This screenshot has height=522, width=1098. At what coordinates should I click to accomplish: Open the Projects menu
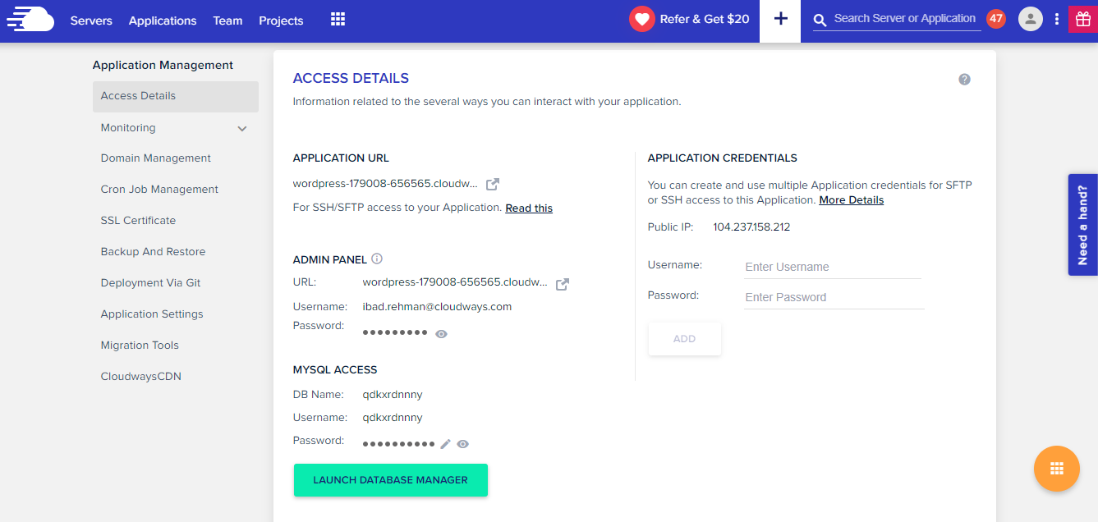click(x=281, y=21)
